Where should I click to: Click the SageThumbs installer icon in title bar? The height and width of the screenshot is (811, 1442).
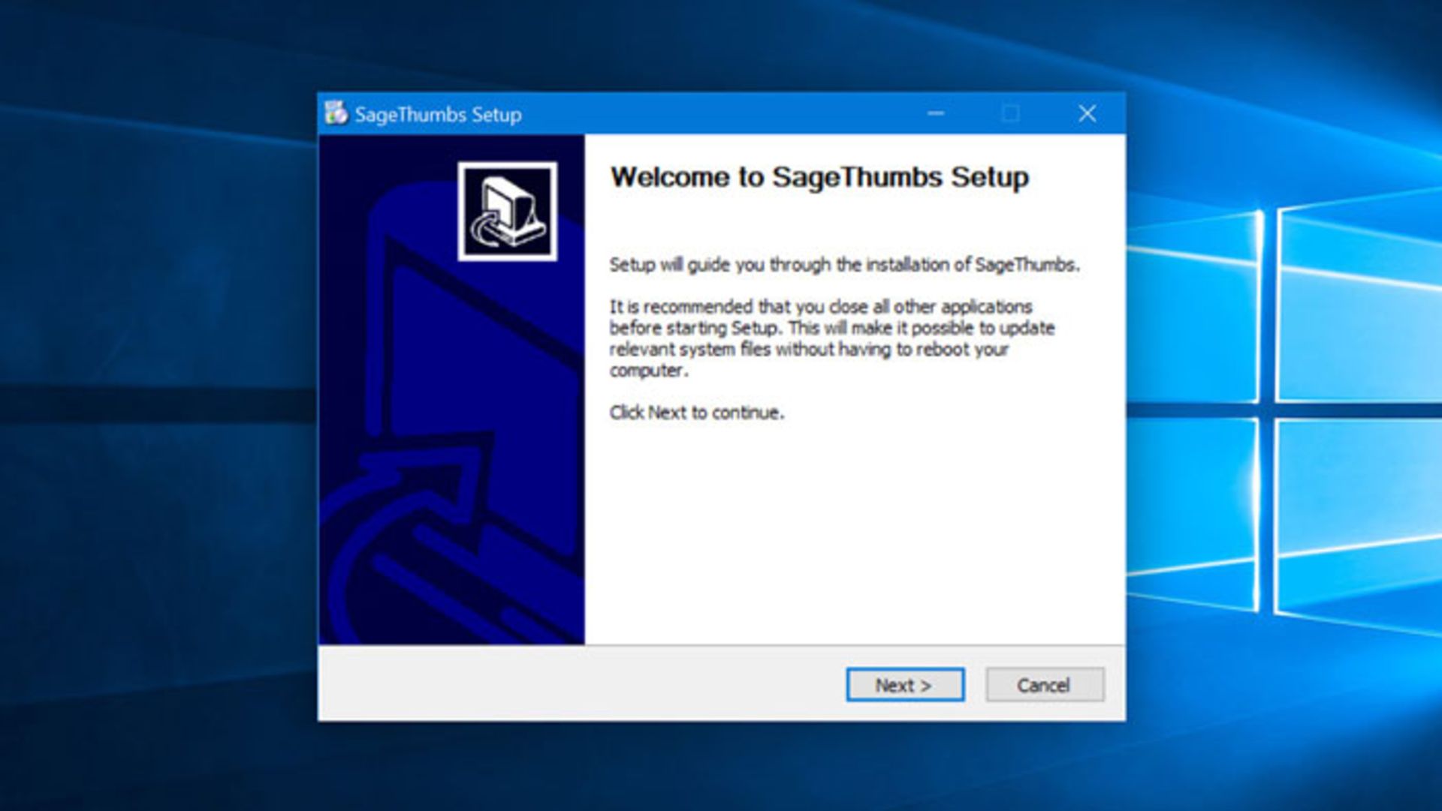[x=336, y=114]
